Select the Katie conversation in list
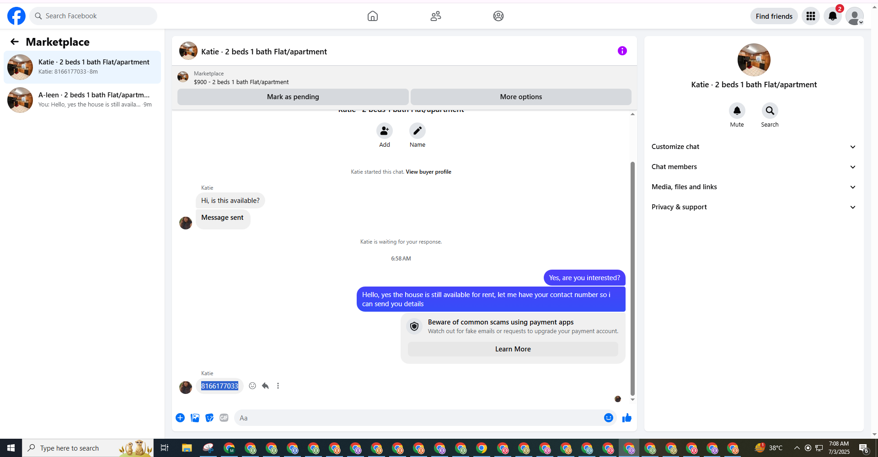878x457 pixels. pyautogui.click(x=82, y=67)
